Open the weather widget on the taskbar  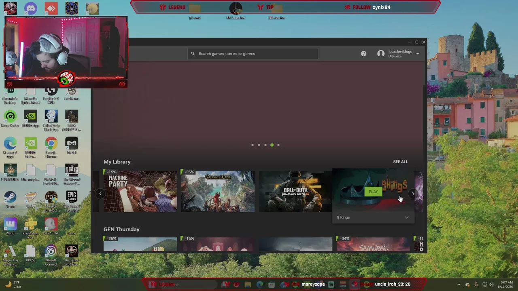13,285
